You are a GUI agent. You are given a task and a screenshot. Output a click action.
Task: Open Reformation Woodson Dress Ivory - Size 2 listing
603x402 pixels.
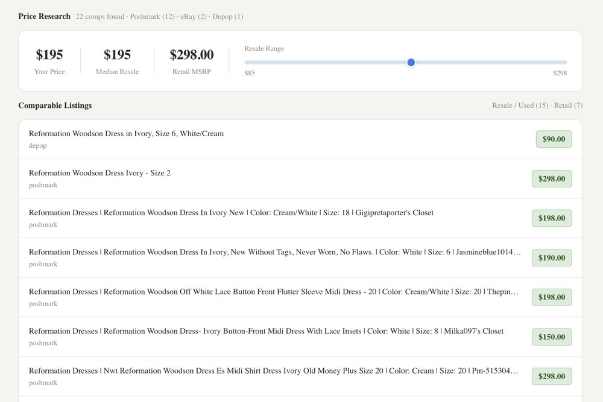(300, 179)
